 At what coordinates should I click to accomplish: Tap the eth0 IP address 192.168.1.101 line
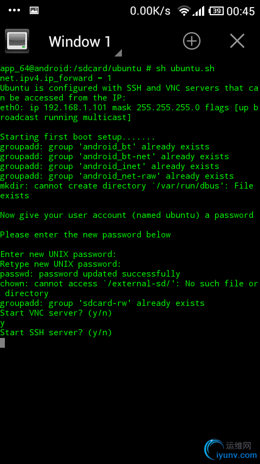point(129,112)
